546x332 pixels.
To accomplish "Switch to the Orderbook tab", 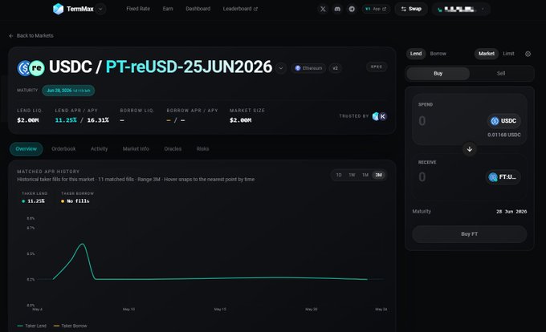I will (x=63, y=149).
